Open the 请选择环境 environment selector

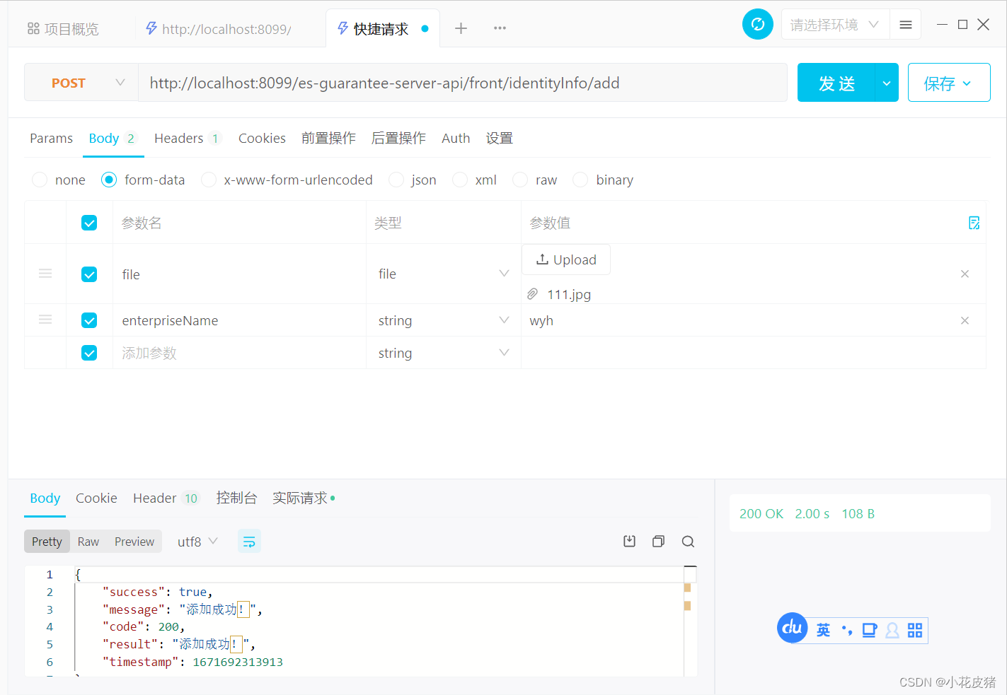tap(835, 25)
